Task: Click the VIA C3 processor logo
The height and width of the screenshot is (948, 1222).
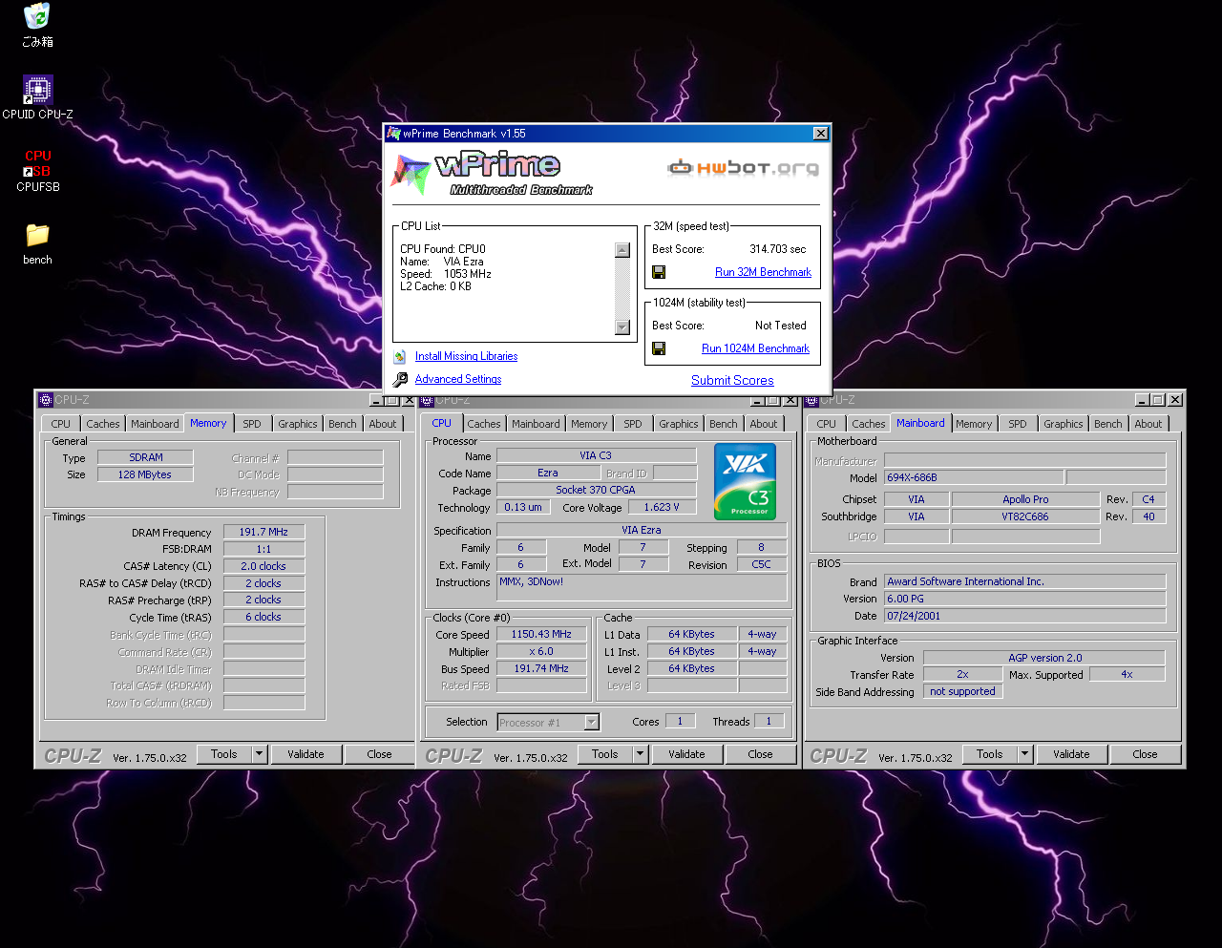Action: (x=745, y=481)
